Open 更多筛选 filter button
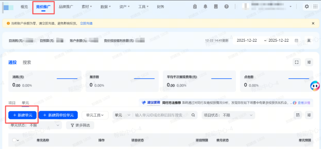The width and height of the screenshot is (321, 149). pyautogui.click(x=80, y=125)
